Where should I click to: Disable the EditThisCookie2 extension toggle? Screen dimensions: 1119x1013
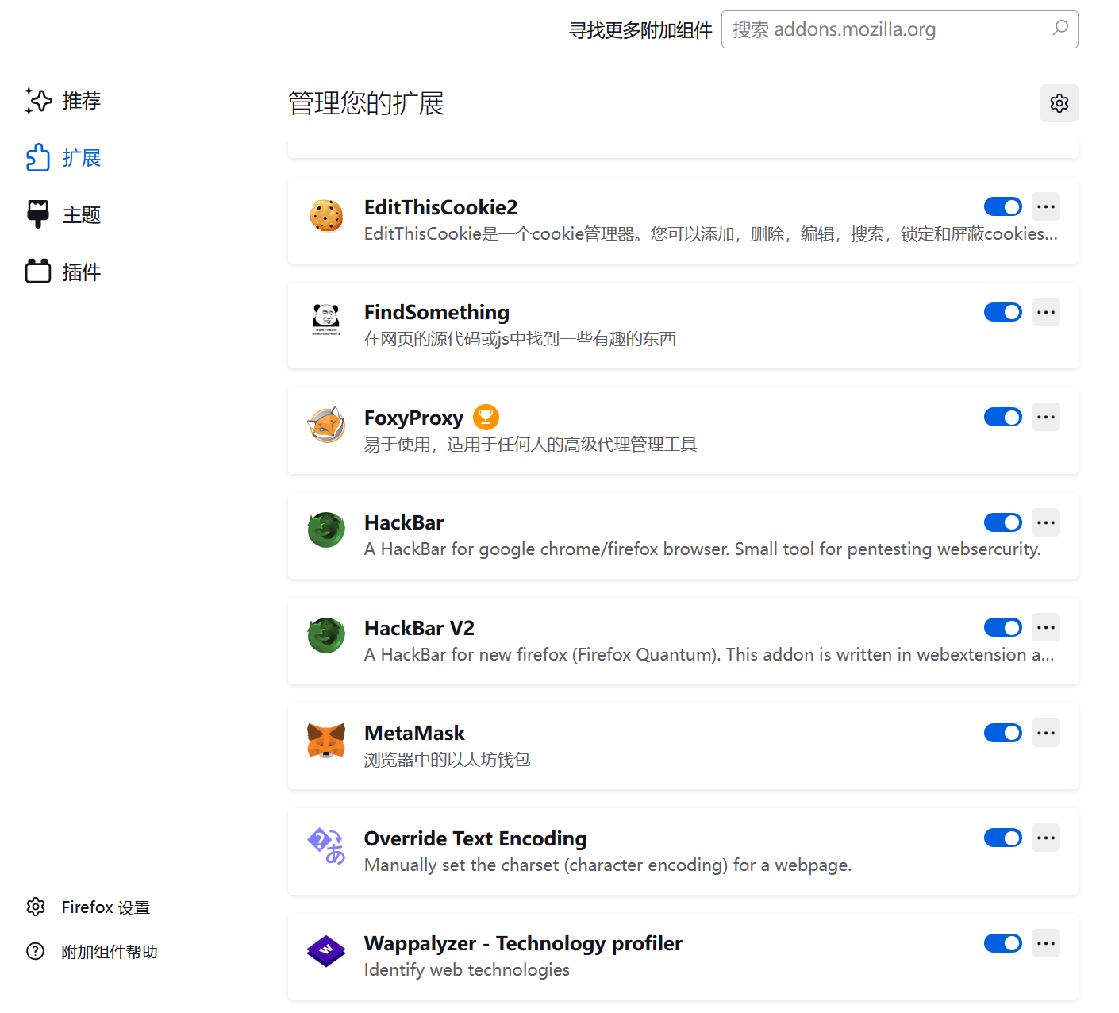[x=1003, y=207]
